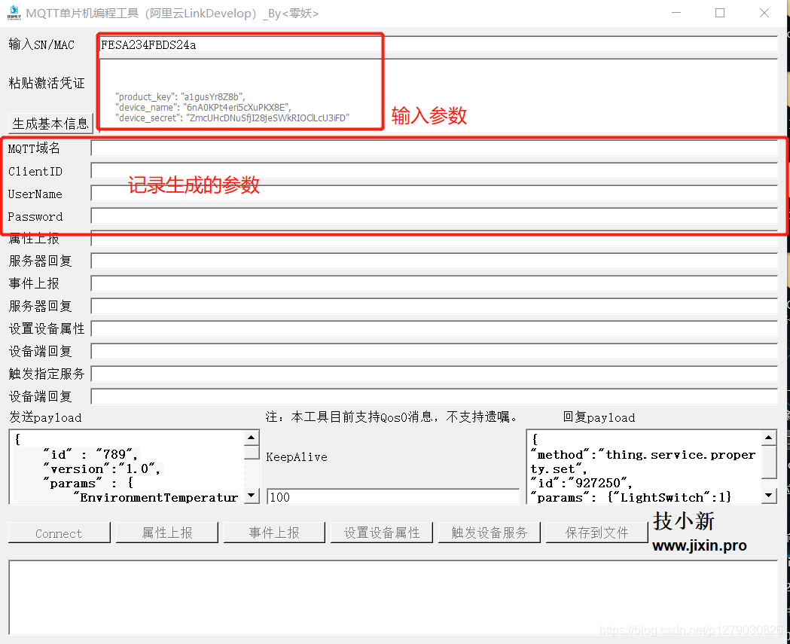This screenshot has height=644, width=790.
Task: Click the up arrow of 回复payload scrollbar
Action: coord(769,438)
